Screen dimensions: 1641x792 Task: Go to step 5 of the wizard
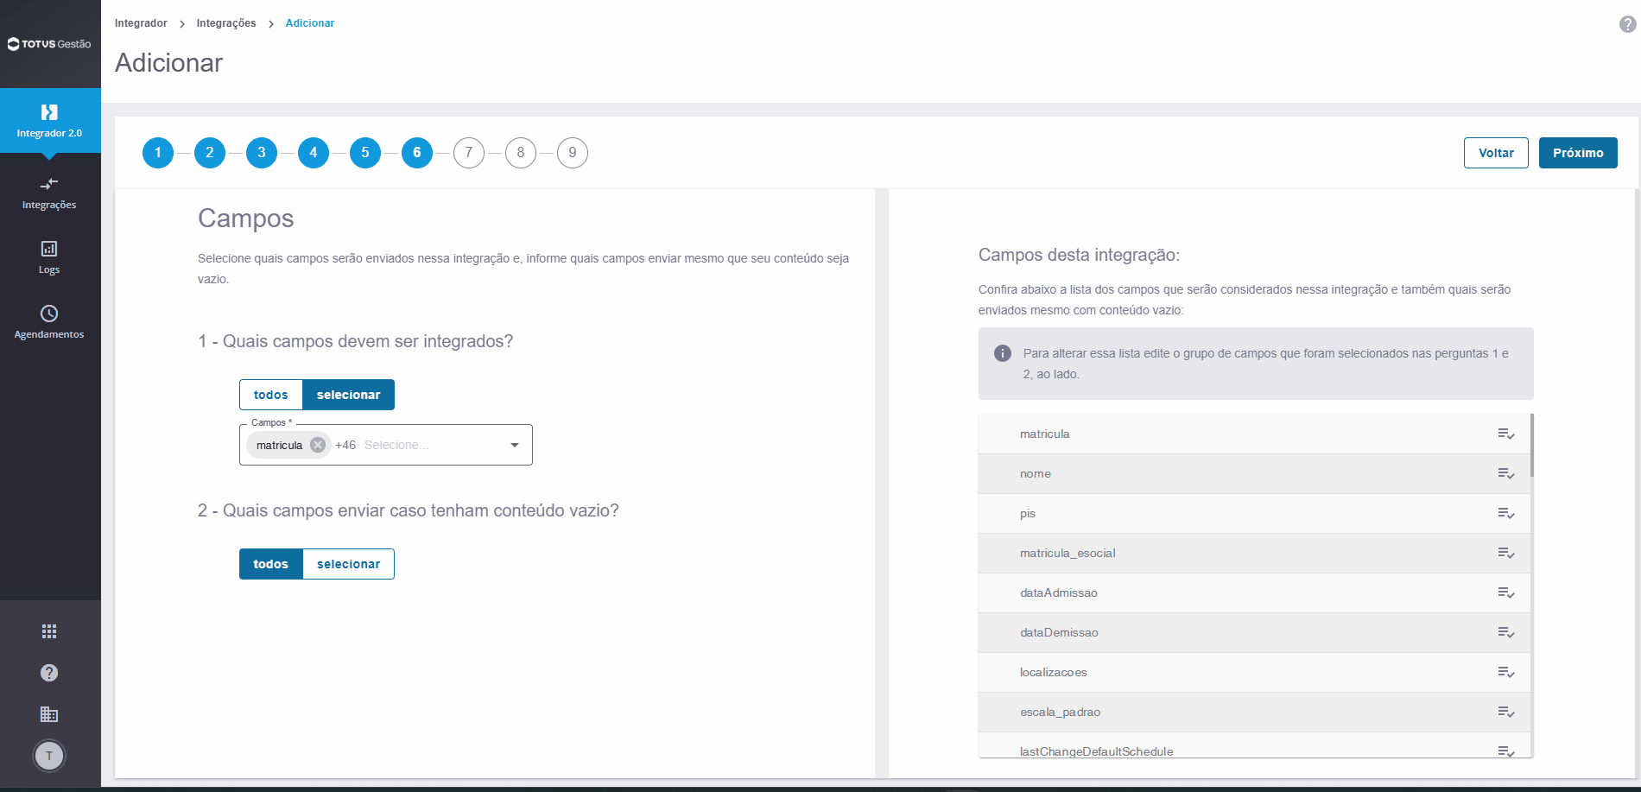click(x=365, y=153)
